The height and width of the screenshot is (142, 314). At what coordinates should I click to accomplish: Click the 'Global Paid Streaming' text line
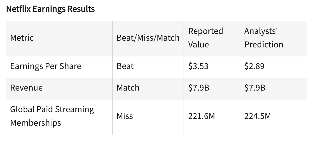click(x=52, y=110)
